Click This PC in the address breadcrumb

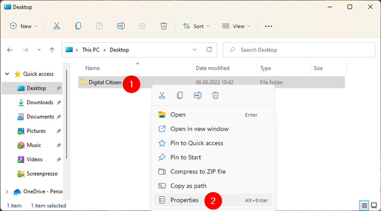point(91,50)
